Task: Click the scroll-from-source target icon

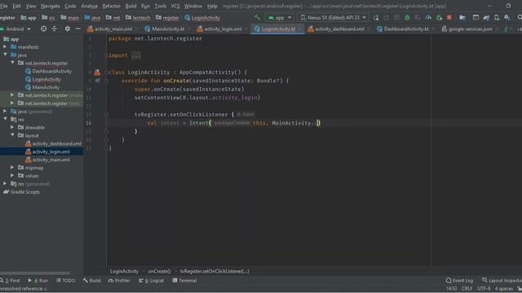Action: (x=43, y=29)
